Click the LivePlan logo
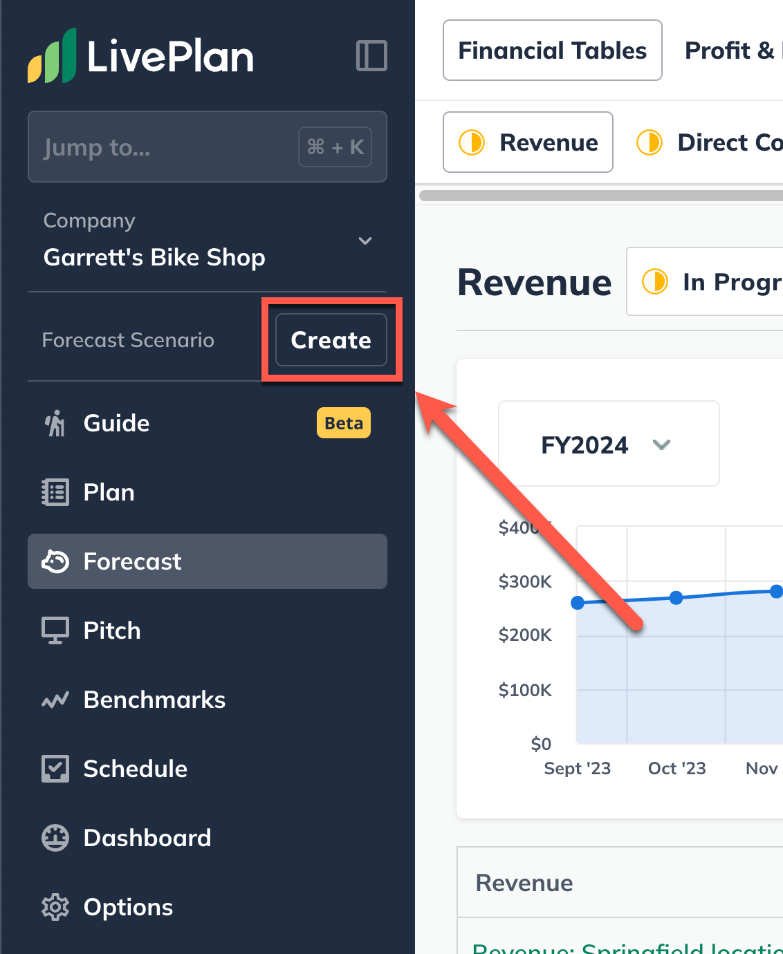783x954 pixels. [140, 55]
